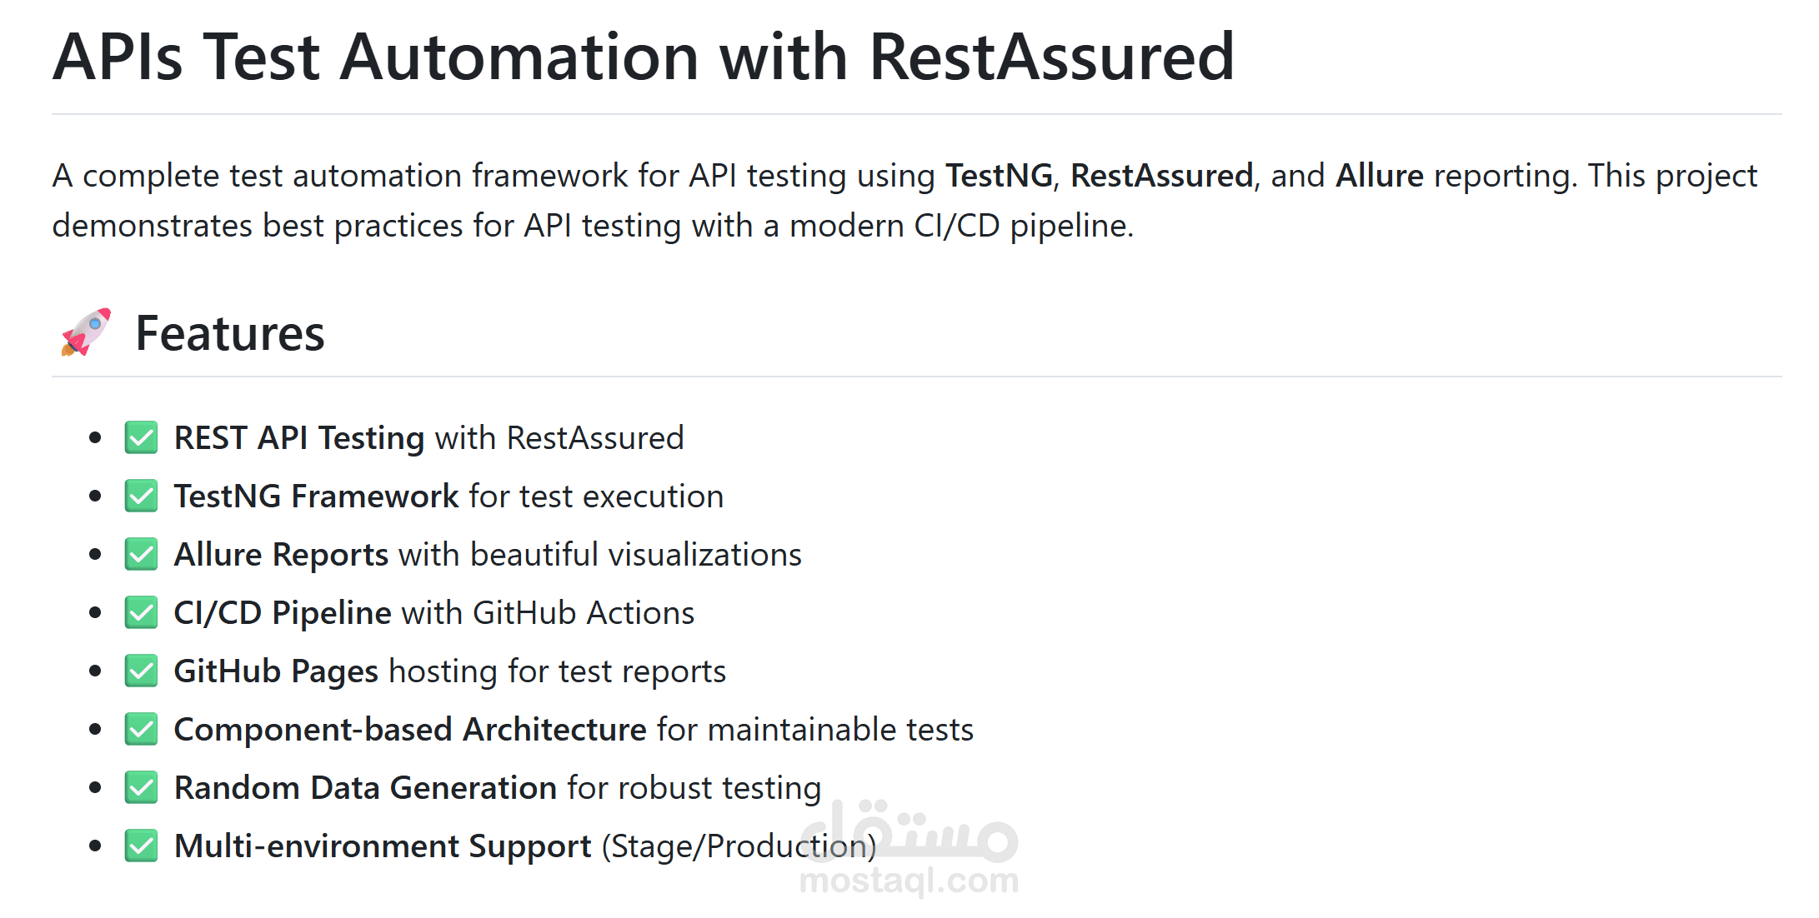Click bold "Allure" in the intro paragraph
Viewport: 1819px width, 918px height.
1380,176
